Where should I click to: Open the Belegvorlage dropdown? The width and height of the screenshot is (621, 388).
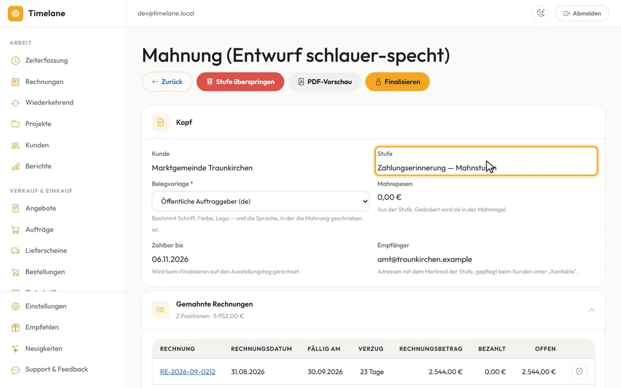click(x=261, y=202)
